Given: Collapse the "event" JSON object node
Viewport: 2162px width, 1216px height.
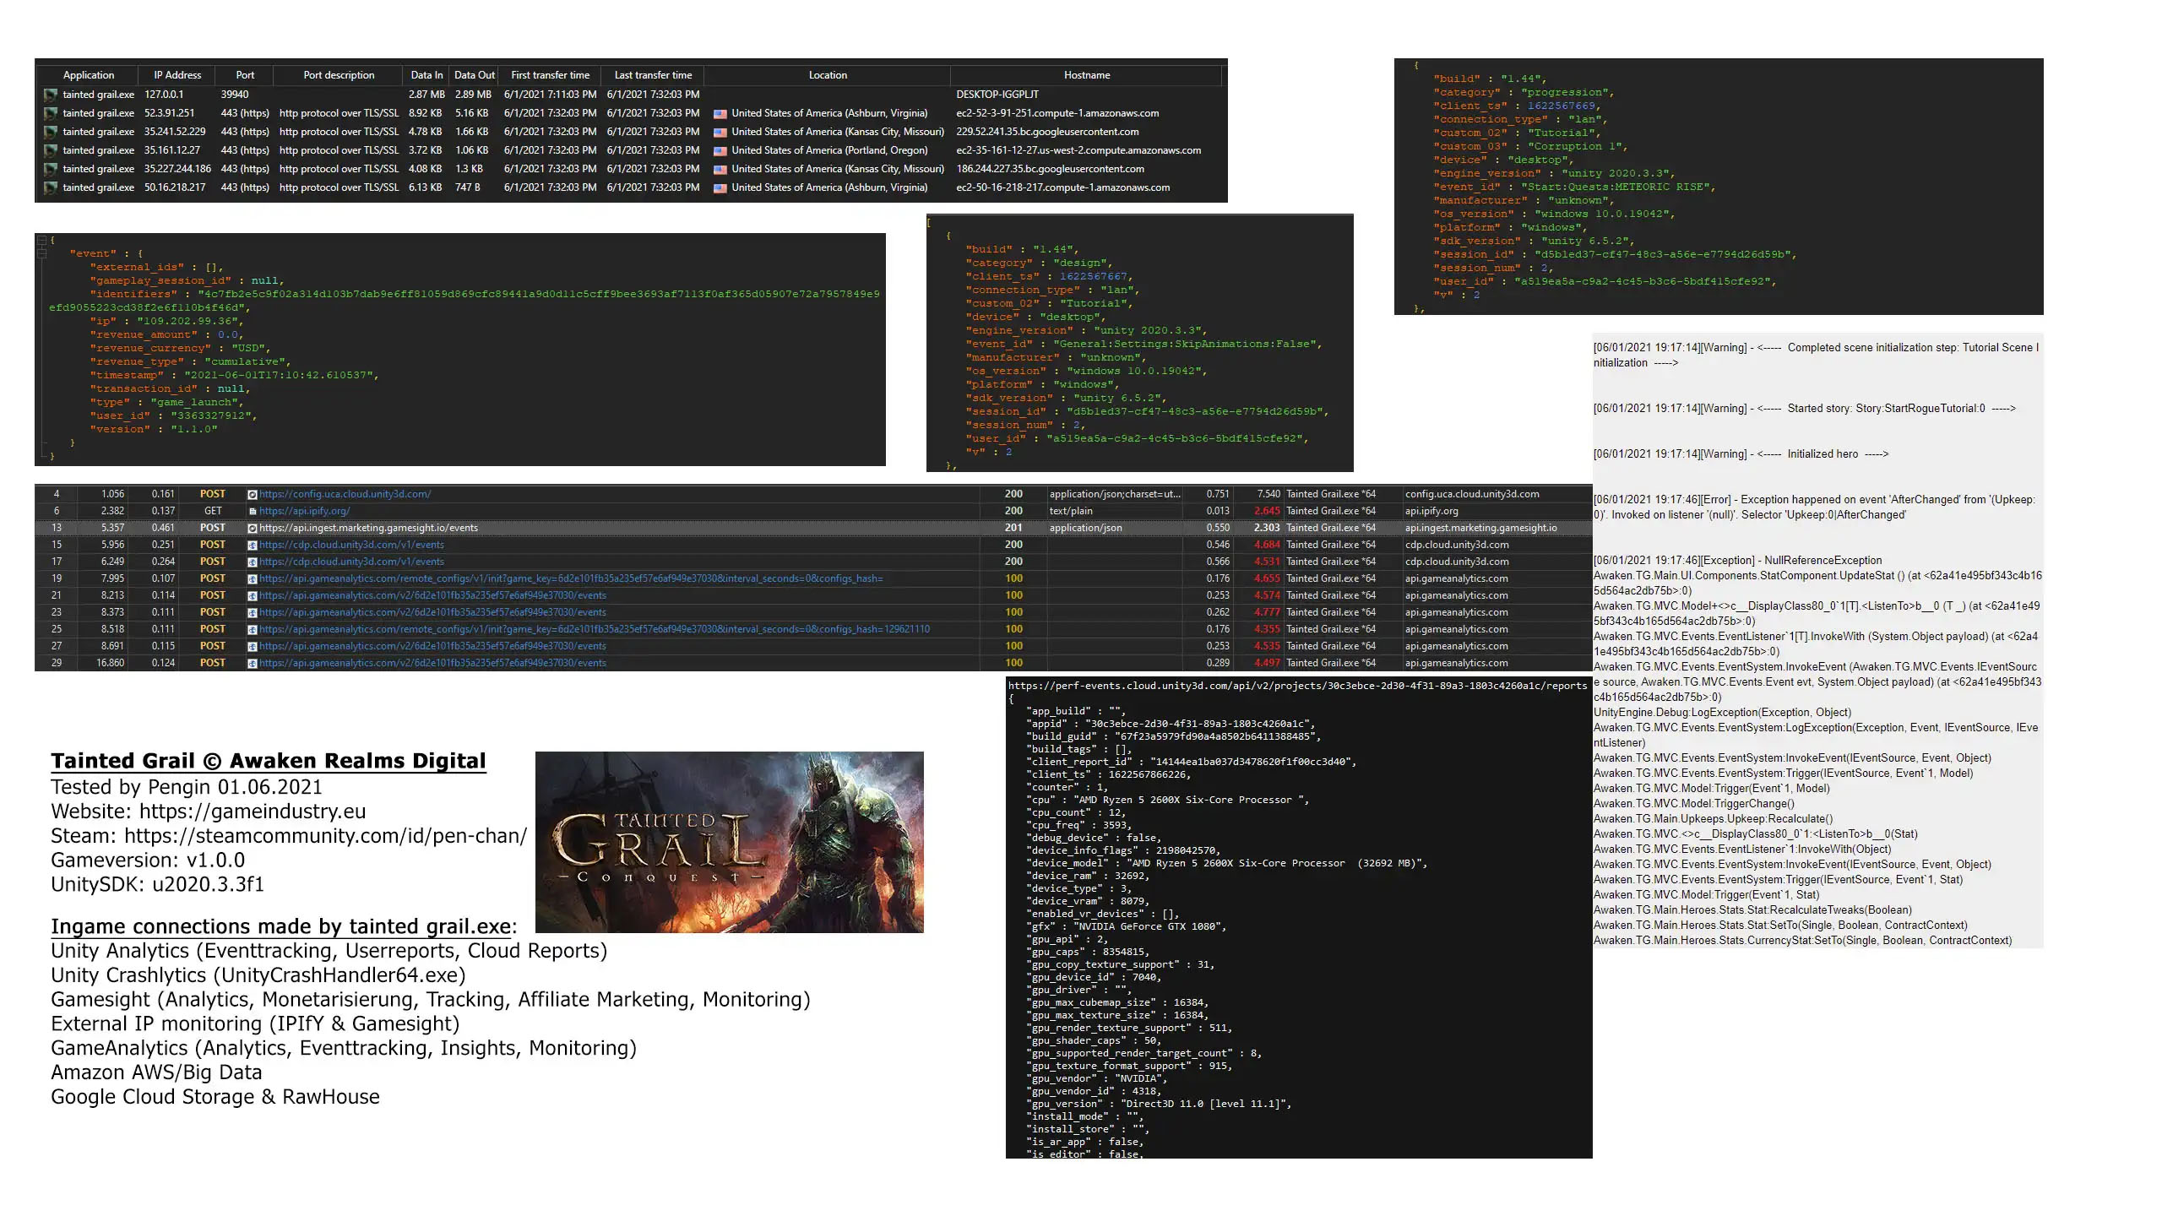Looking at the screenshot, I should [41, 253].
